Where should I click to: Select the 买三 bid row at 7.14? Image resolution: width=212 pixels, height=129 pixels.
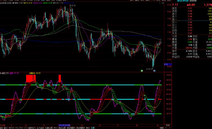(192, 28)
